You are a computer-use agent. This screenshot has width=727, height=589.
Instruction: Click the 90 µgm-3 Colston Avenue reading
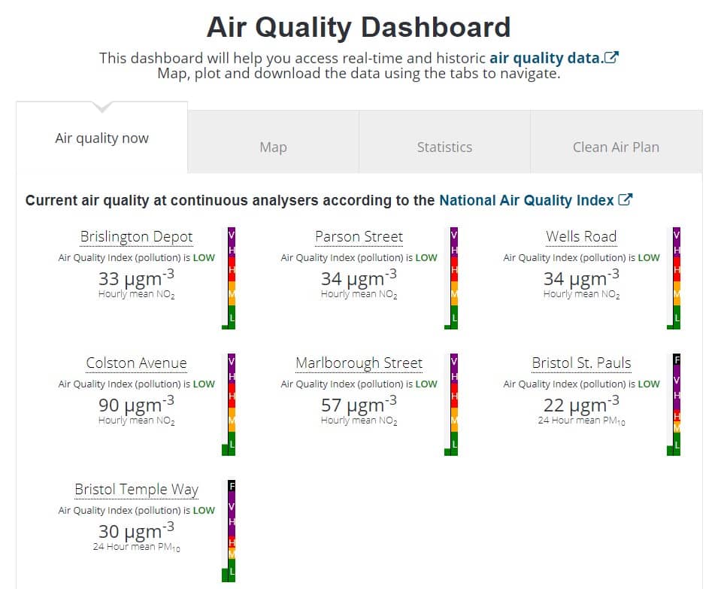click(136, 404)
